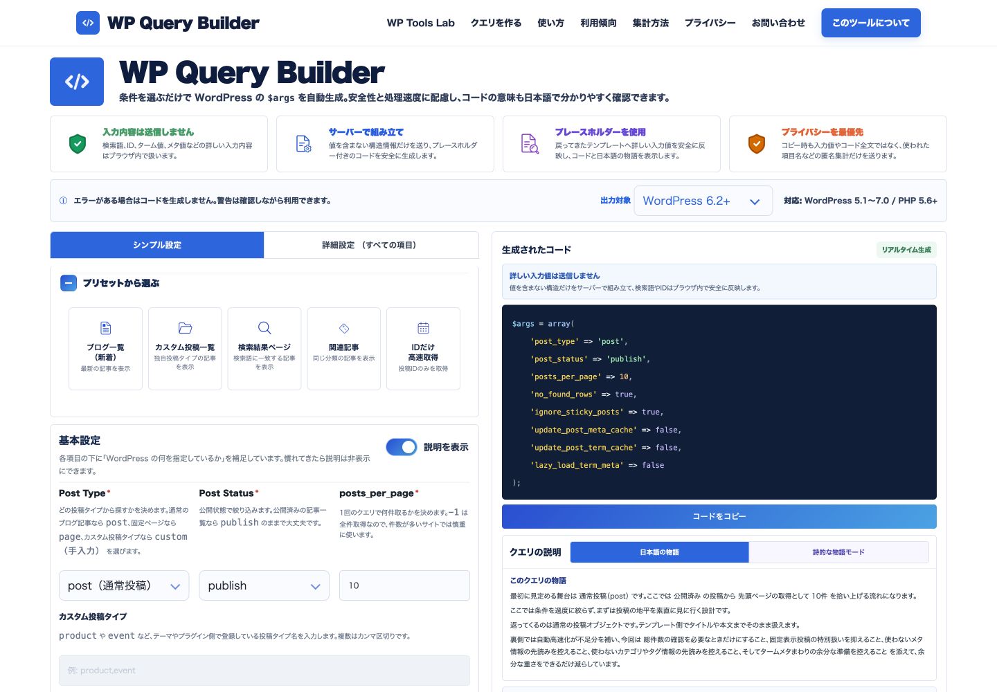Click the 'lazy_load_term_meta' => false code line
The width and height of the screenshot is (997, 692).
[597, 465]
